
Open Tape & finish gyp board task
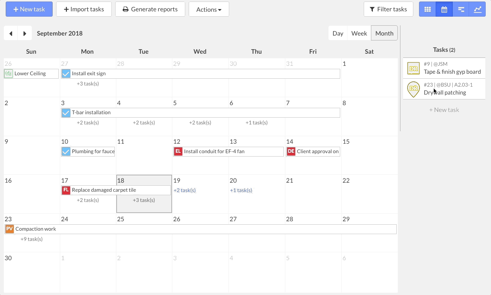(x=444, y=68)
